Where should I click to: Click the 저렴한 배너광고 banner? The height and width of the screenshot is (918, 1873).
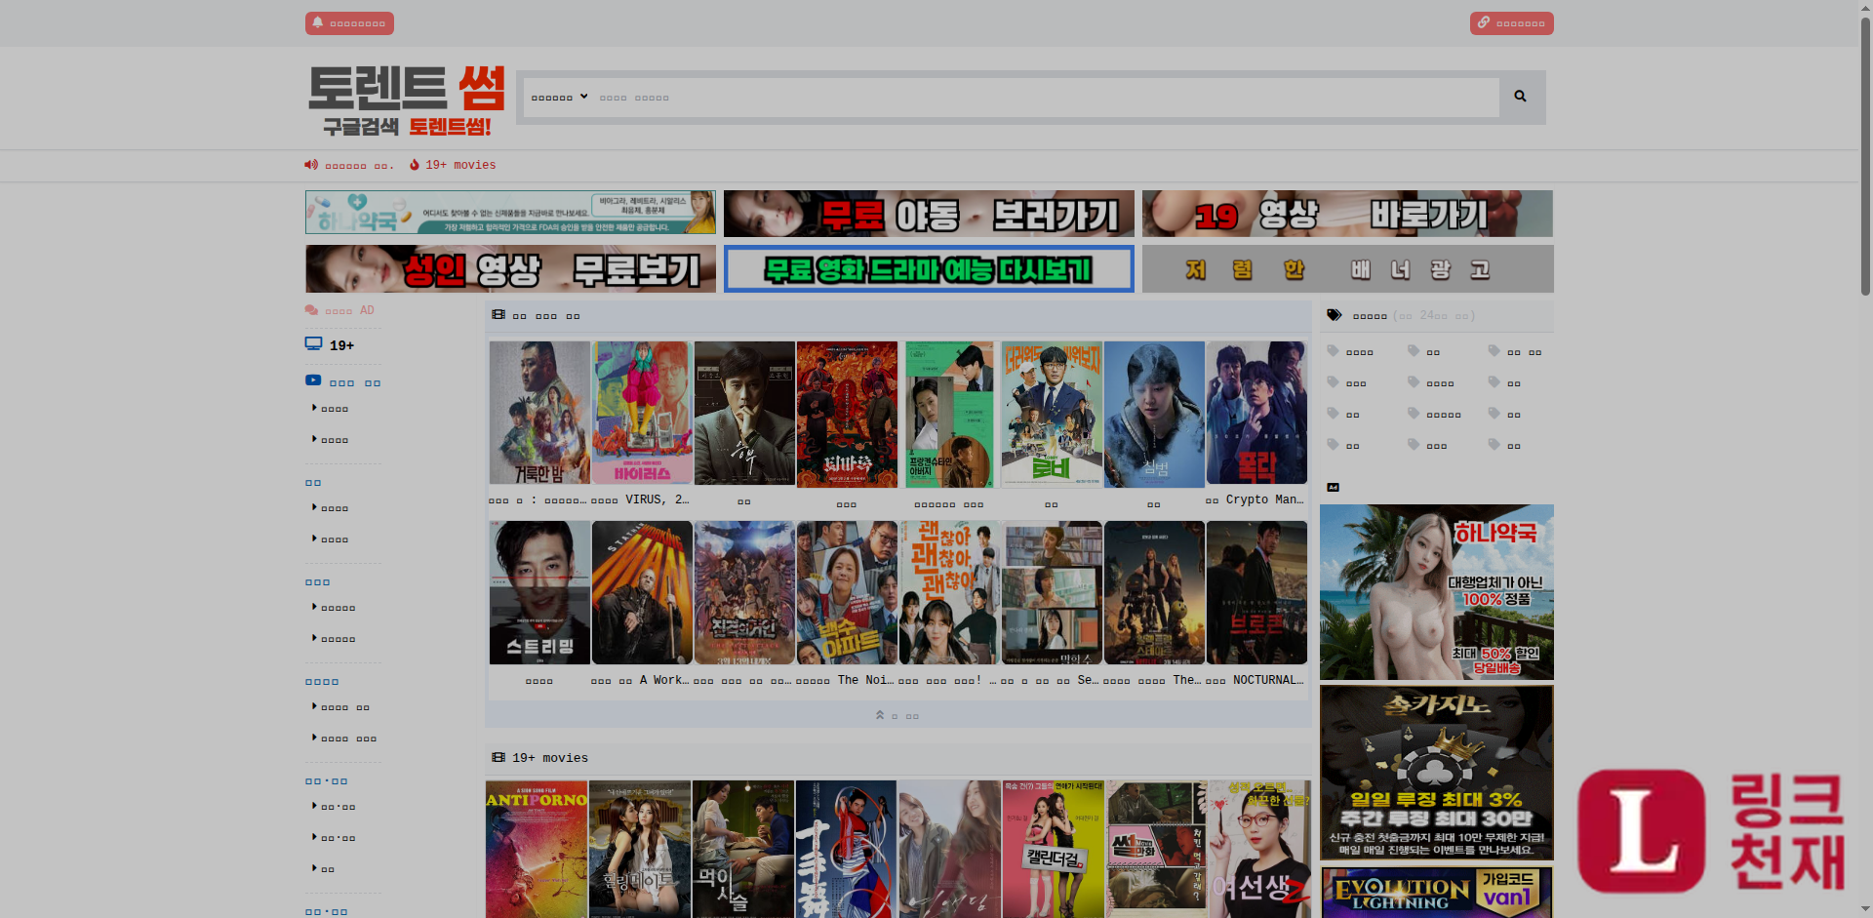coord(1347,268)
